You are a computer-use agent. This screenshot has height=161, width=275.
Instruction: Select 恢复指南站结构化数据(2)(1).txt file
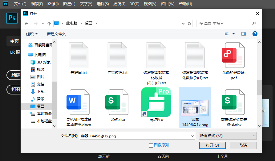coord(195,56)
